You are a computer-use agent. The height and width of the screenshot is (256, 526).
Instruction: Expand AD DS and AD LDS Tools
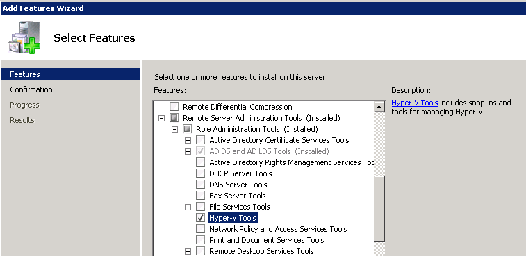coord(188,151)
